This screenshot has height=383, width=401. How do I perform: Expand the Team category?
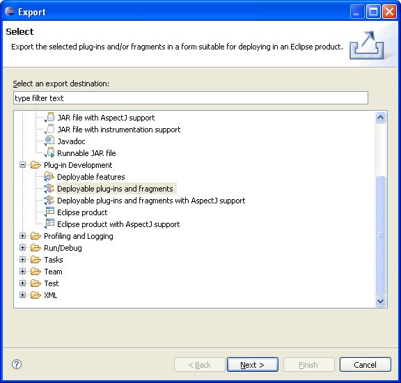tap(22, 271)
